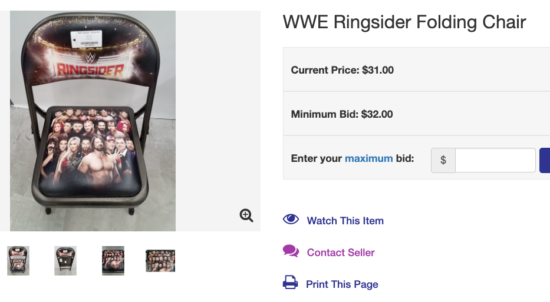The height and width of the screenshot is (302, 550).
Task: Click the 'Enter your' bid label text
Action: pyautogui.click(x=317, y=158)
